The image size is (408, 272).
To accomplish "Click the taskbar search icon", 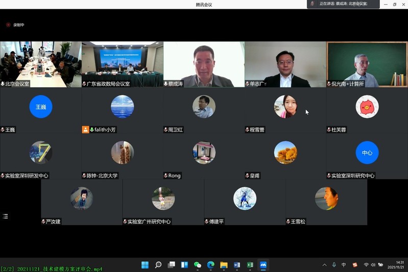I will (158, 265).
